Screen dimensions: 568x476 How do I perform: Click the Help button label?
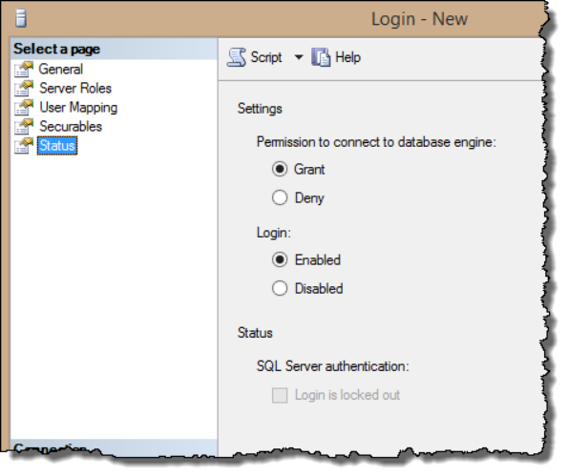[x=347, y=57]
